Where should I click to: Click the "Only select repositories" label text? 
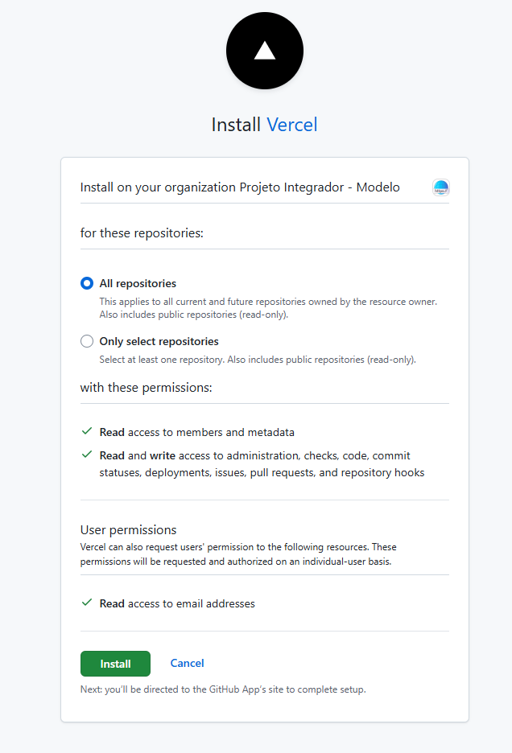click(159, 341)
